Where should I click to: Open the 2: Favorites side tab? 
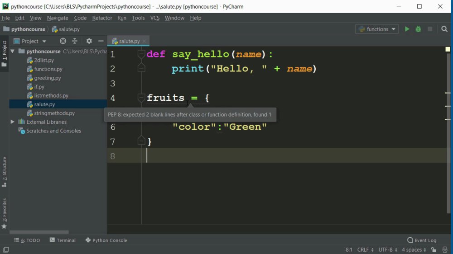5,213
